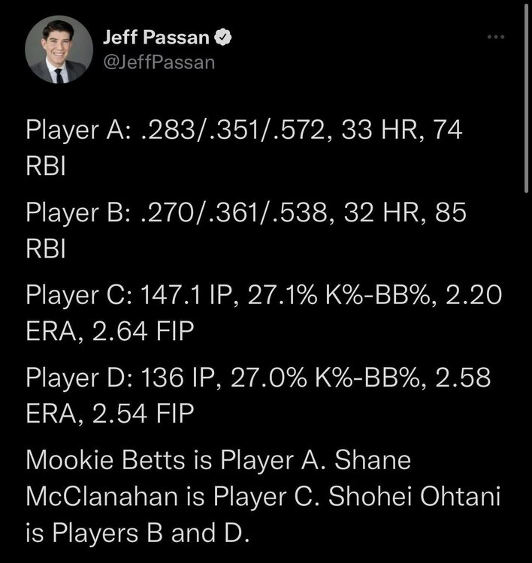532x563 pixels.
Task: Click the verified badge beside Jeff Passan
Action: 225,37
